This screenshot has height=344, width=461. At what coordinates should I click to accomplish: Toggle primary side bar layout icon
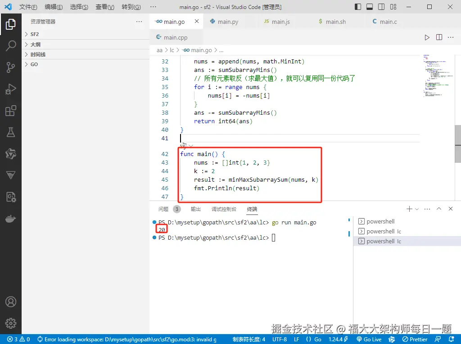pyautogui.click(x=358, y=7)
